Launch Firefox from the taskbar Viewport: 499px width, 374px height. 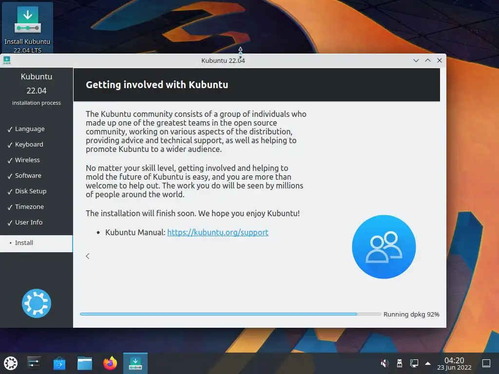[110, 363]
